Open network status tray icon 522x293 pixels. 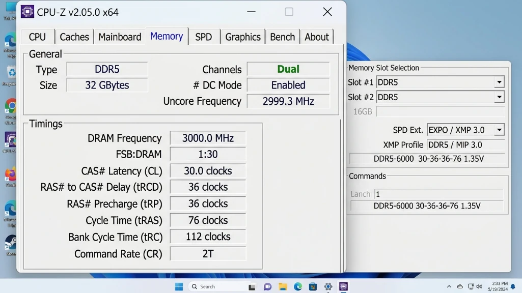pyautogui.click(x=471, y=286)
